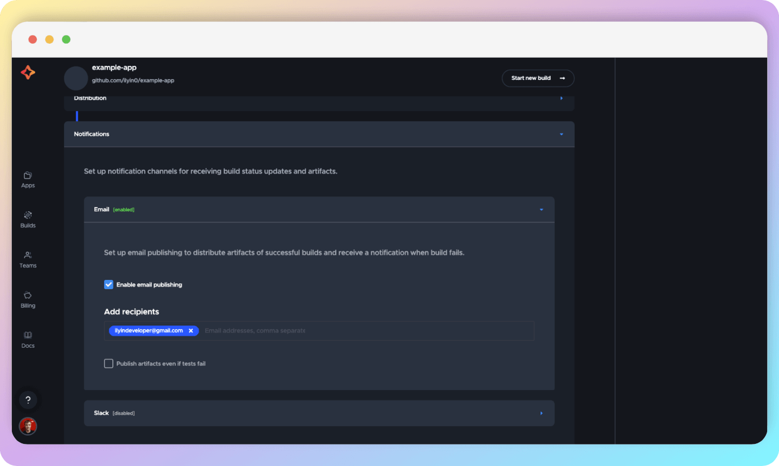Expand the Slack notification settings

(541, 413)
